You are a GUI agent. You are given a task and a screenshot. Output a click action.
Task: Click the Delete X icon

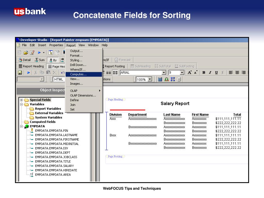[x=55, y=72]
